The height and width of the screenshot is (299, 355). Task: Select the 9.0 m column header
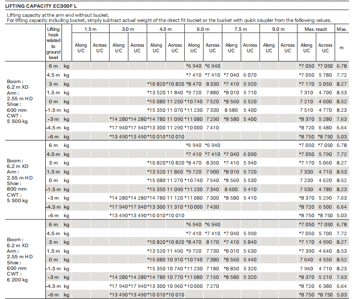tap(278, 29)
